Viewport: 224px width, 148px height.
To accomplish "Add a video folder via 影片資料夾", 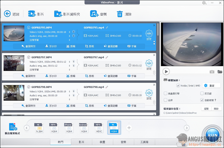I will tap(58, 14).
